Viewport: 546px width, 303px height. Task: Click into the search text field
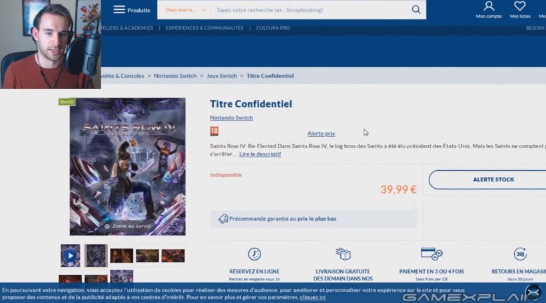[x=310, y=10]
